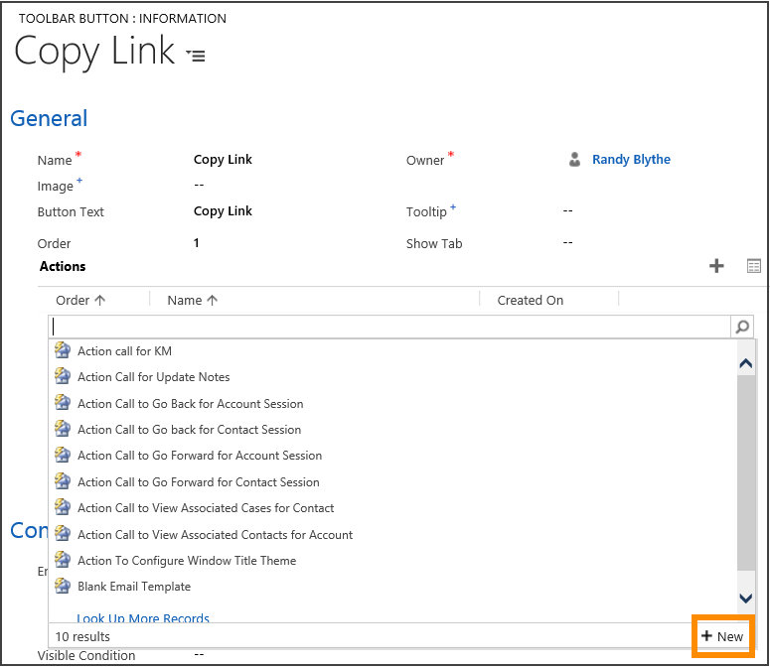This screenshot has width=770, height=667.
Task: Open Look Up More Records link
Action: point(143,617)
